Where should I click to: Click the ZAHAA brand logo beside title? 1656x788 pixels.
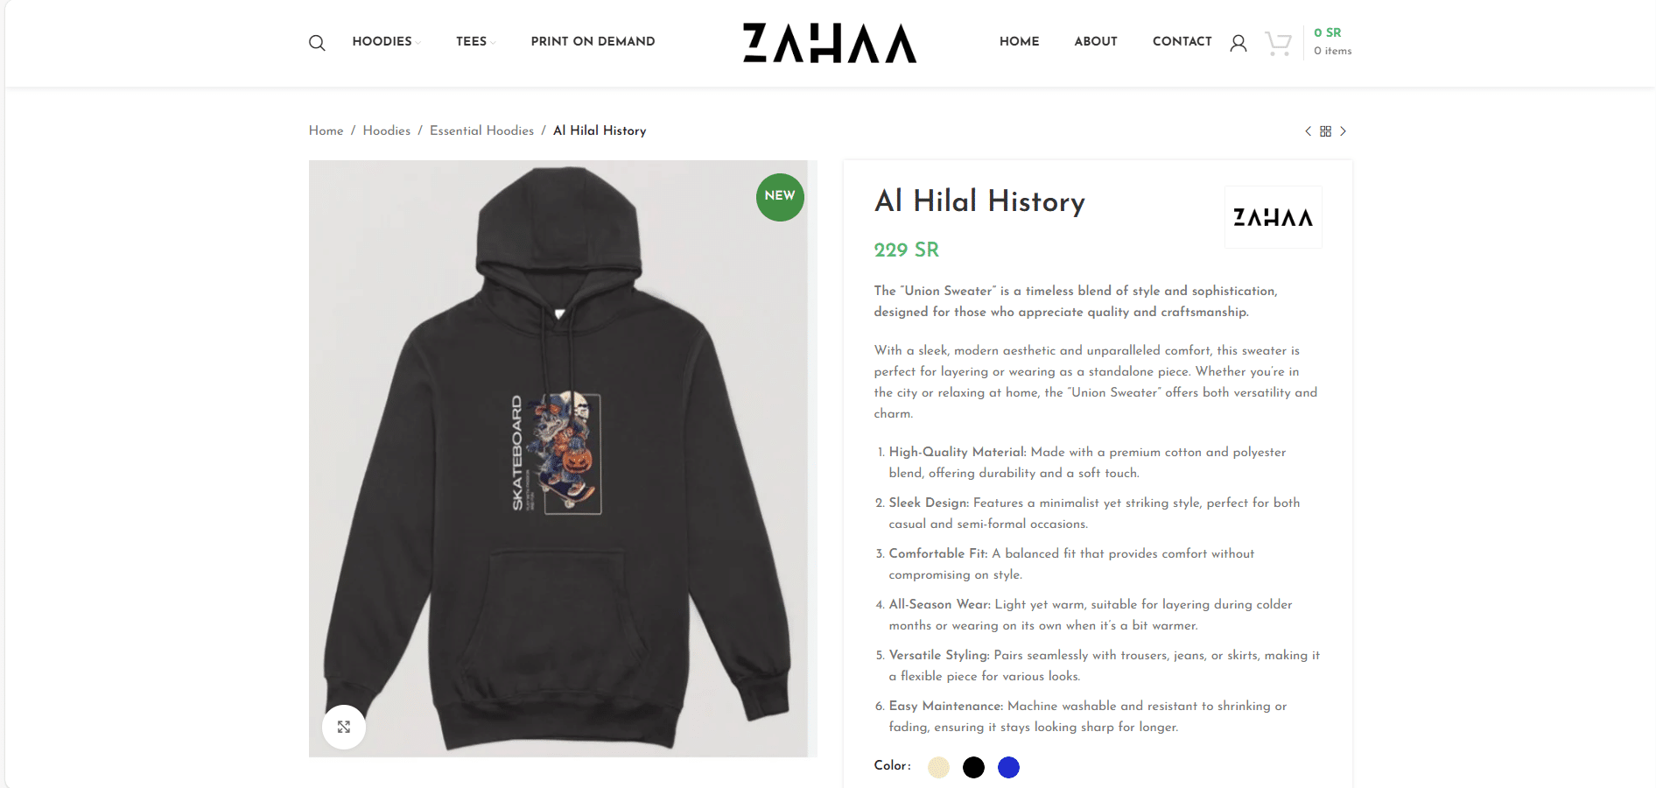coord(1273,217)
